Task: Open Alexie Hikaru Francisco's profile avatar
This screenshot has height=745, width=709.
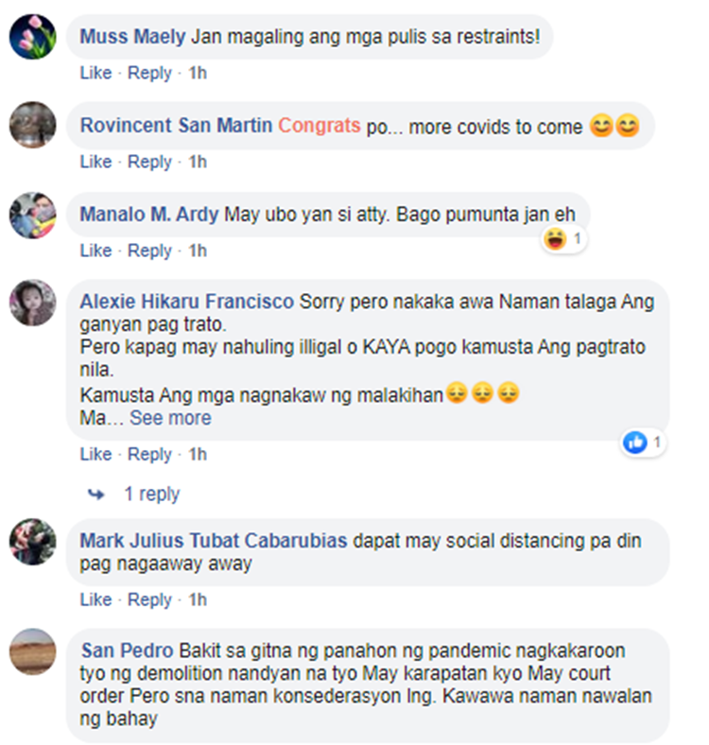Action: [33, 303]
